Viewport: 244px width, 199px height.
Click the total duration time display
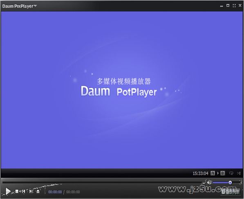(x=73, y=192)
